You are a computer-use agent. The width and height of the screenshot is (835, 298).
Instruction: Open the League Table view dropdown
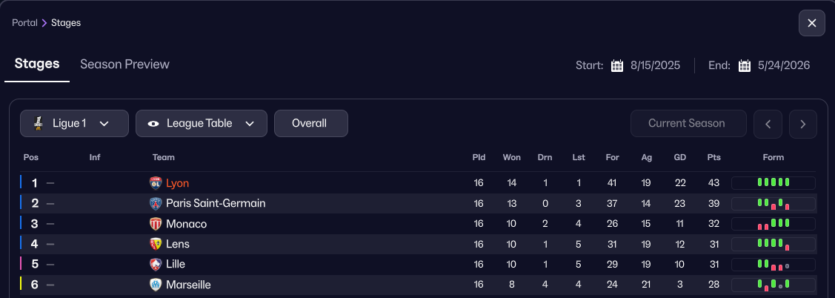(201, 124)
